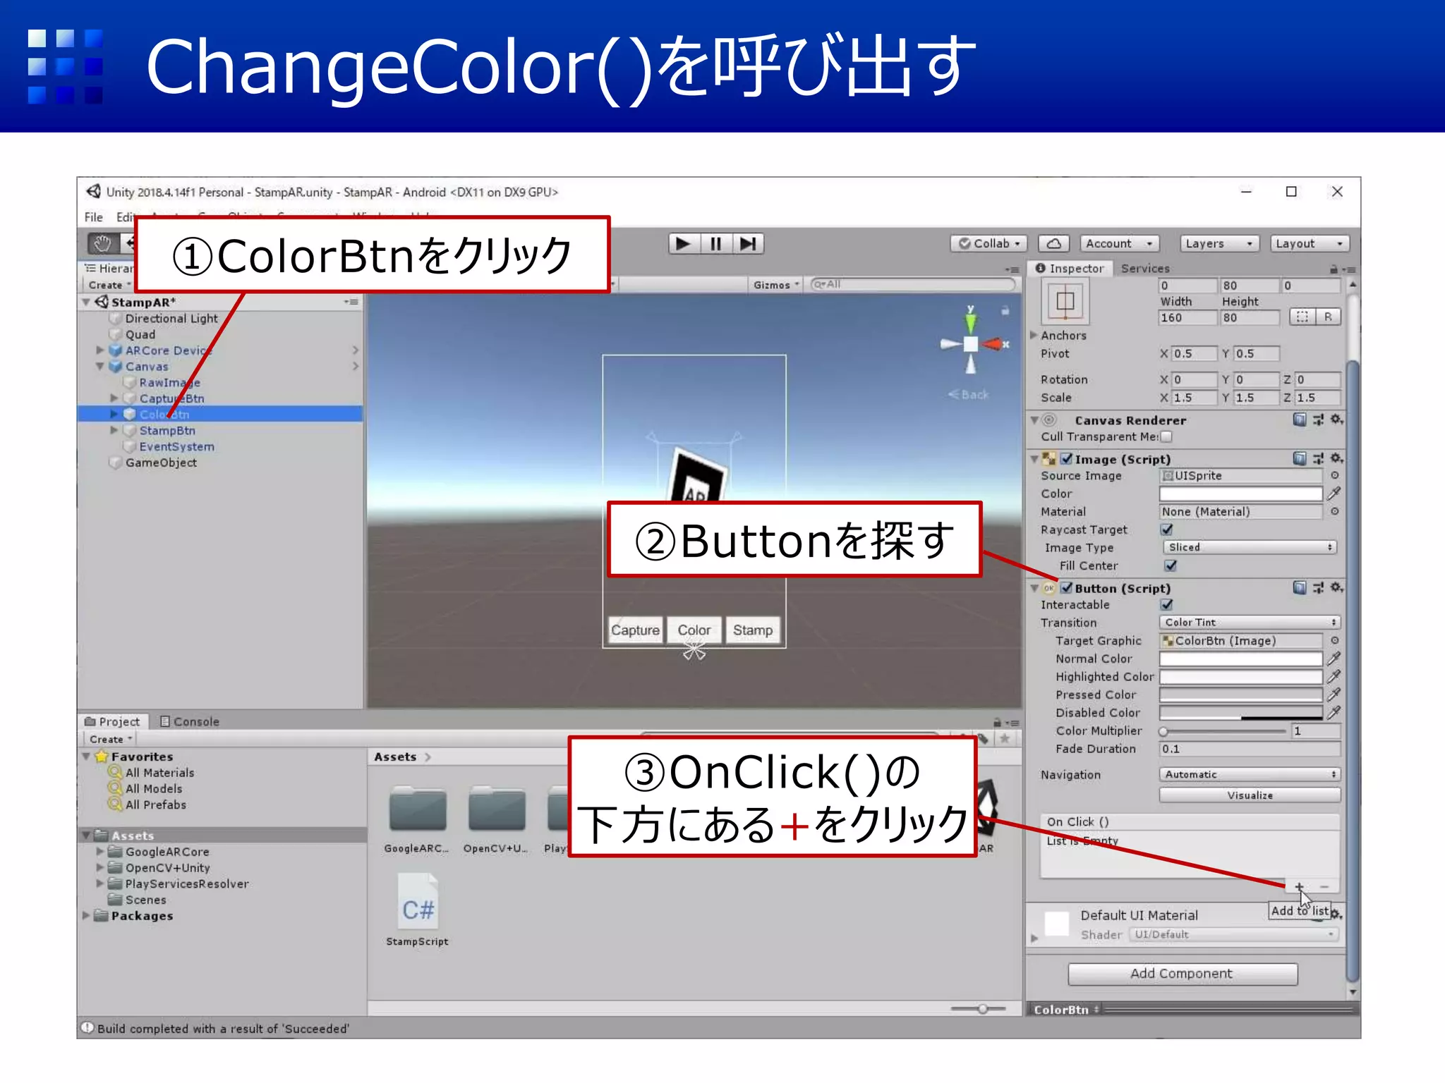Toggle Cull Transparent Mesh checkbox
This screenshot has height=1083, width=1445.
1166,437
